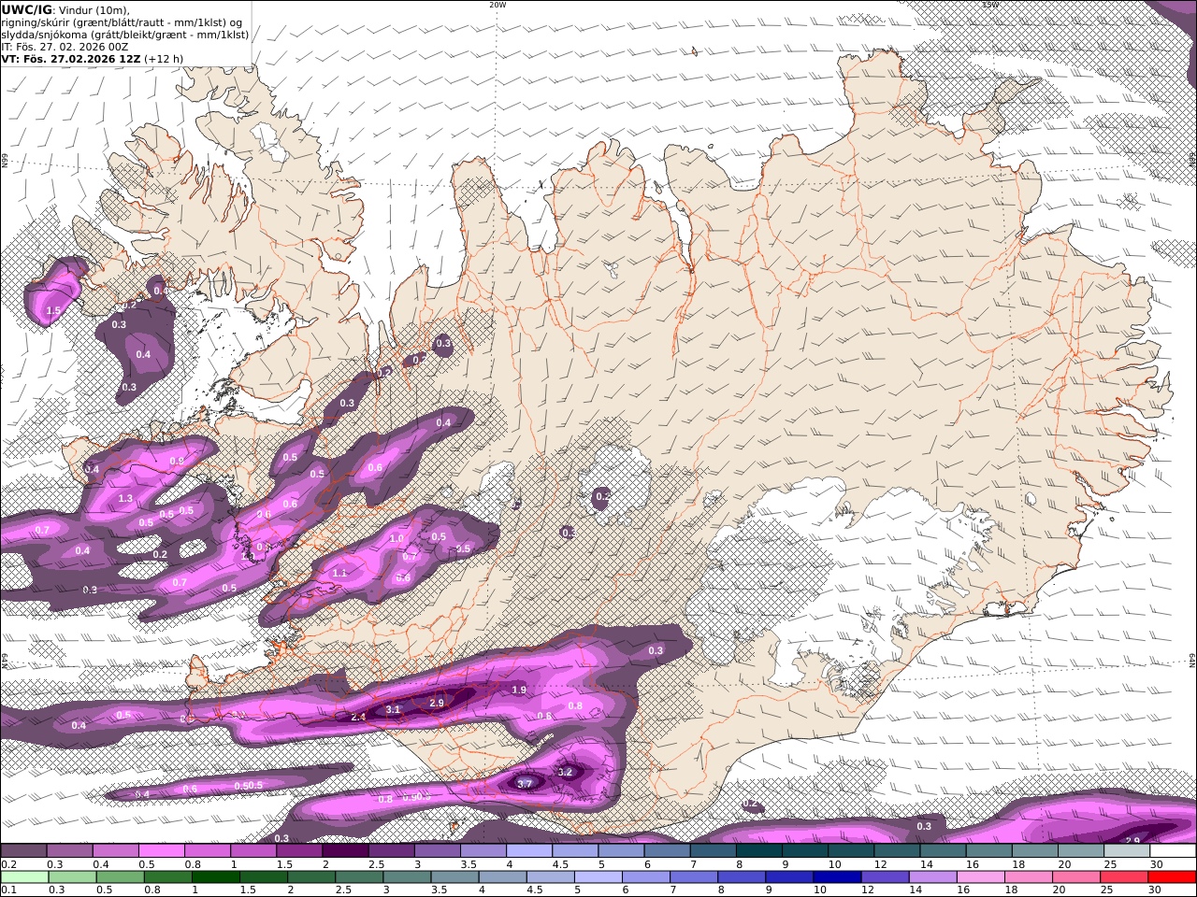Screen dimensions: 1197x897
Task: Select the palest green 0.1 swatch in lower legend
Action: [24, 877]
